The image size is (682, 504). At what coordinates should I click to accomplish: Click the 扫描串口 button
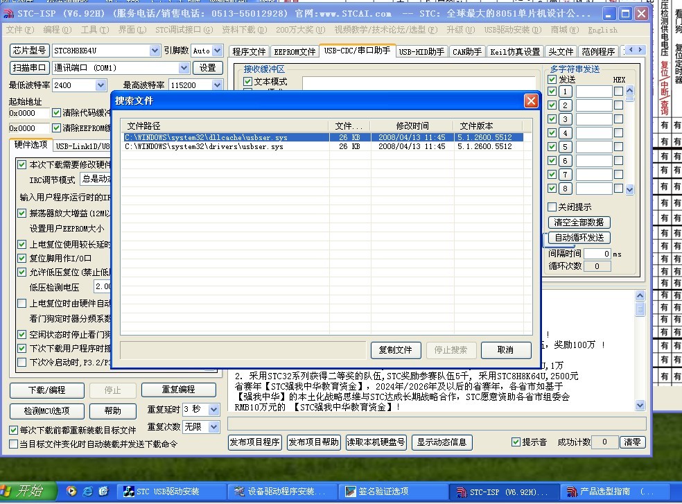click(x=29, y=68)
